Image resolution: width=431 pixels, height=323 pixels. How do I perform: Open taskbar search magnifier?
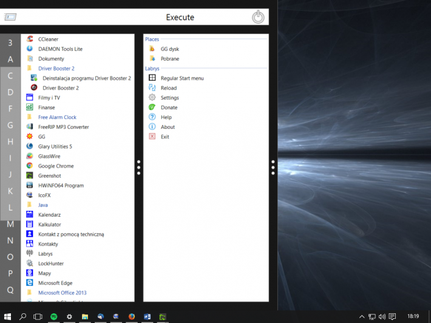[x=23, y=316]
